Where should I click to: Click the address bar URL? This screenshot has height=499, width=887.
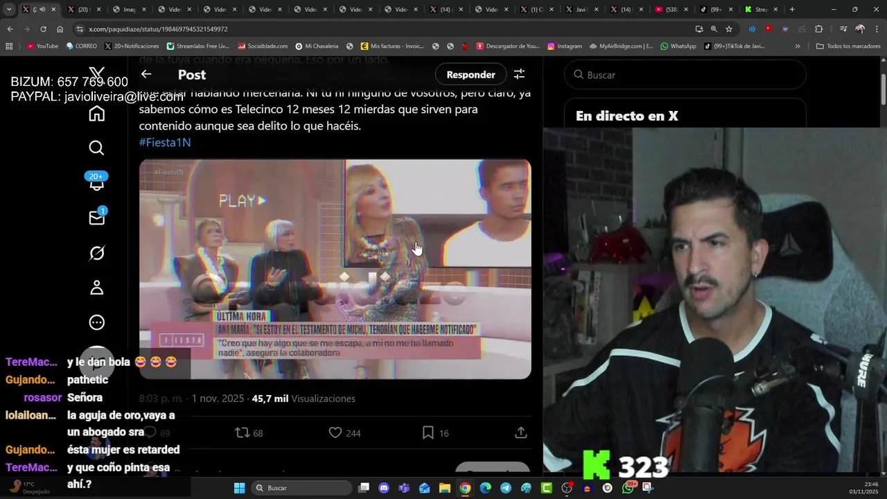(158, 29)
